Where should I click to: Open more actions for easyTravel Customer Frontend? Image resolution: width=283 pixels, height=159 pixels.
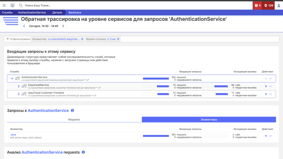(x=271, y=94)
